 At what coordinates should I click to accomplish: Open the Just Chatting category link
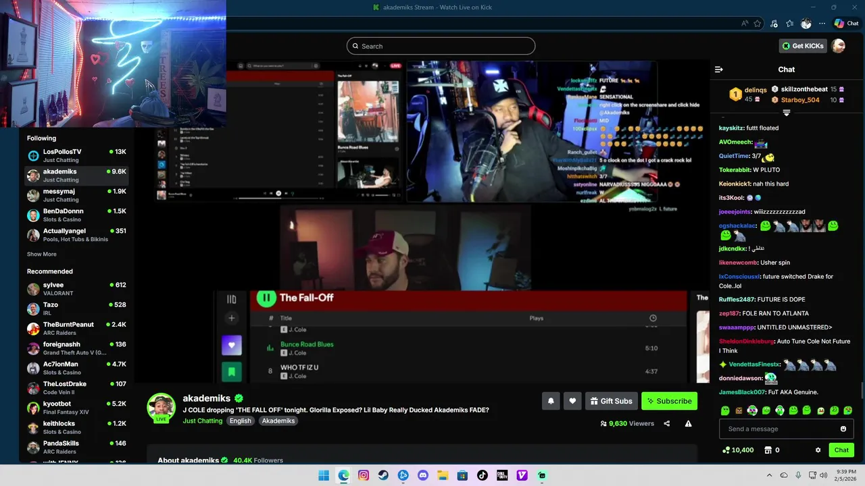pos(202,421)
